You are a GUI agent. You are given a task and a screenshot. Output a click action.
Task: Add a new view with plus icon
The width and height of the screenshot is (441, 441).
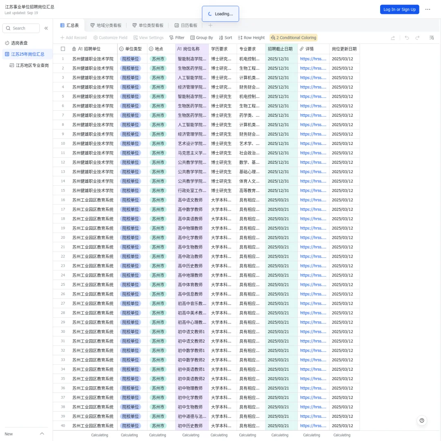[210, 25]
